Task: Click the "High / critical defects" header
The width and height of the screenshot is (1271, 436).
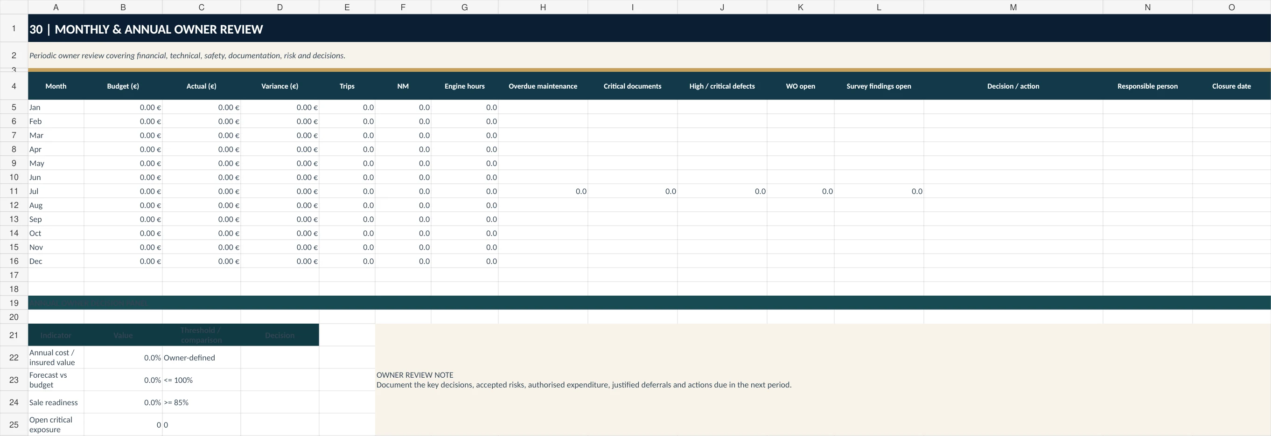Action: point(722,86)
